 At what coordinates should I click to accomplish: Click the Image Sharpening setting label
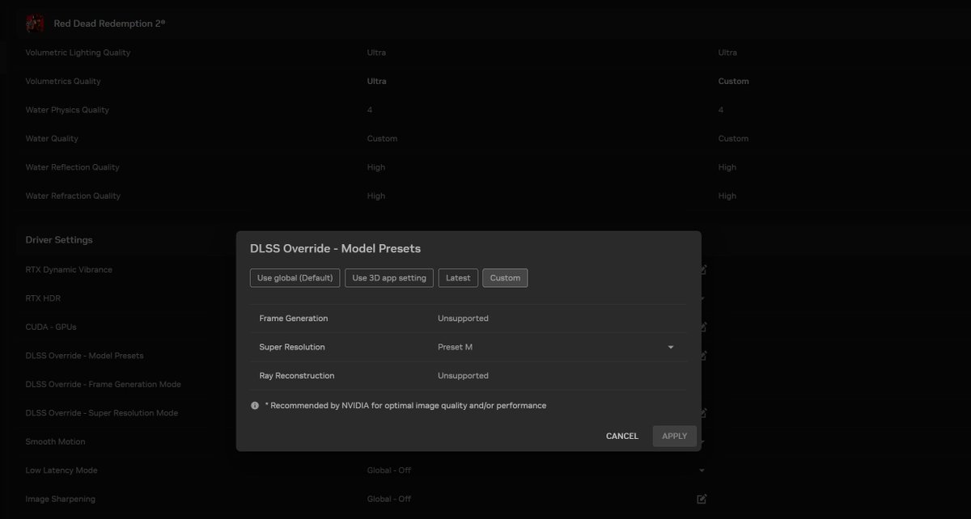click(x=60, y=500)
